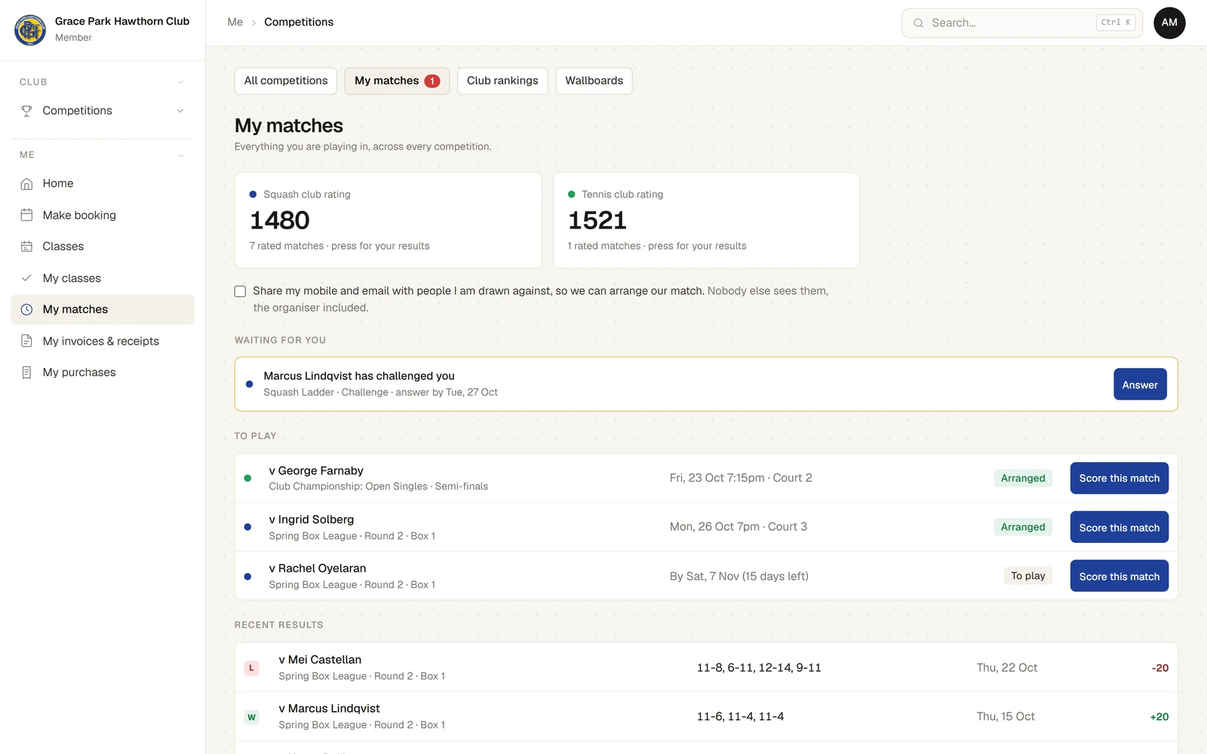This screenshot has width=1207, height=754.
Task: Collapse the ME sidebar section
Action: pyautogui.click(x=180, y=155)
